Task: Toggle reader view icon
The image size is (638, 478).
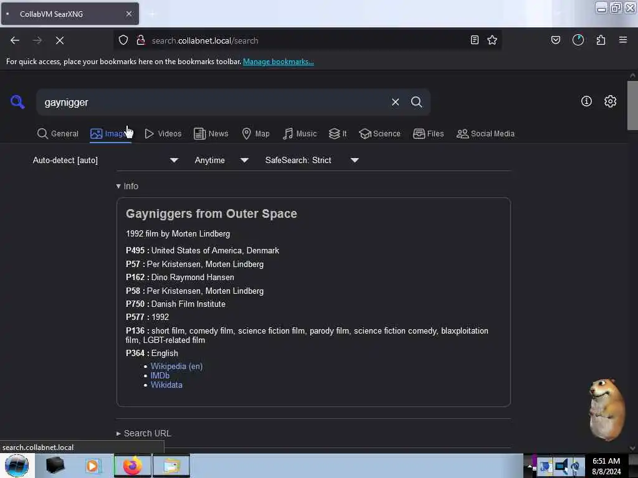Action: tap(474, 40)
